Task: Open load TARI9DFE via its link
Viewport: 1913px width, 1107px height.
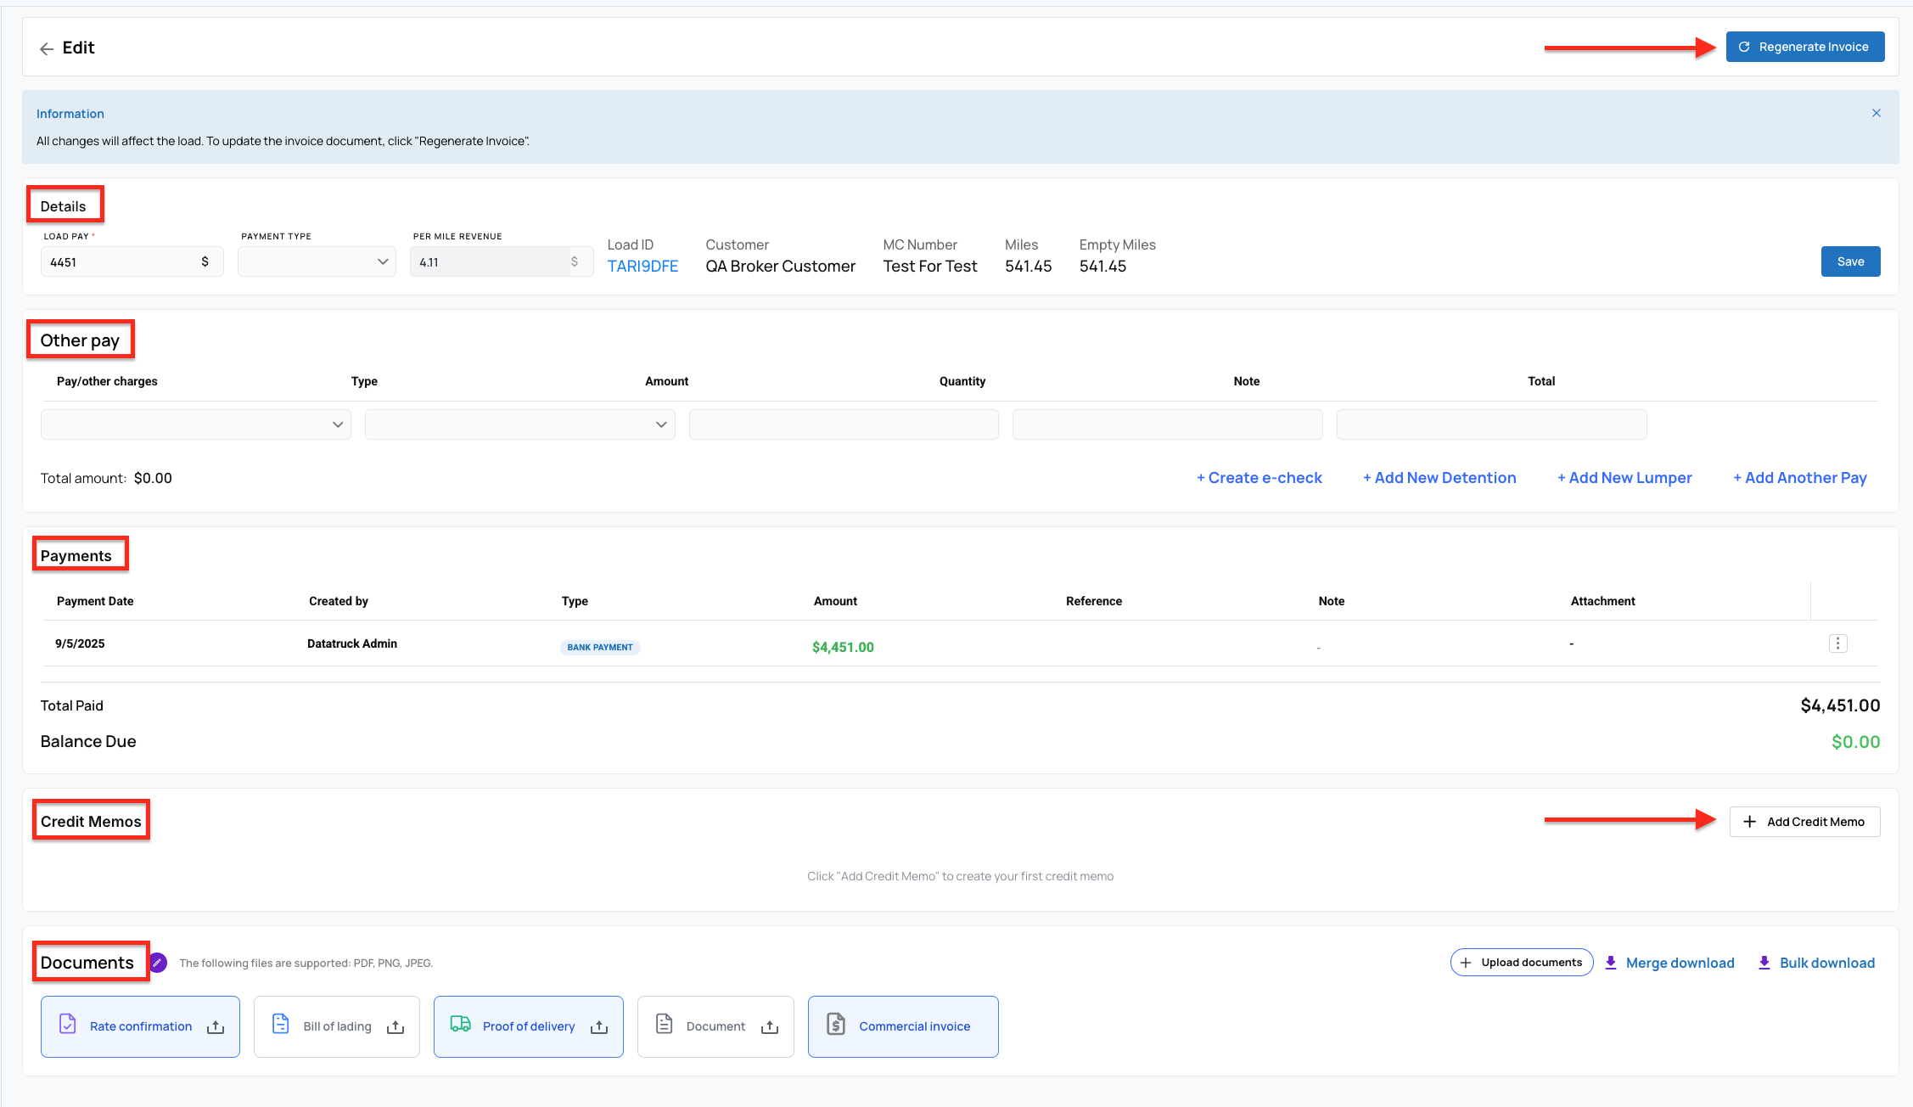Action: 642,266
